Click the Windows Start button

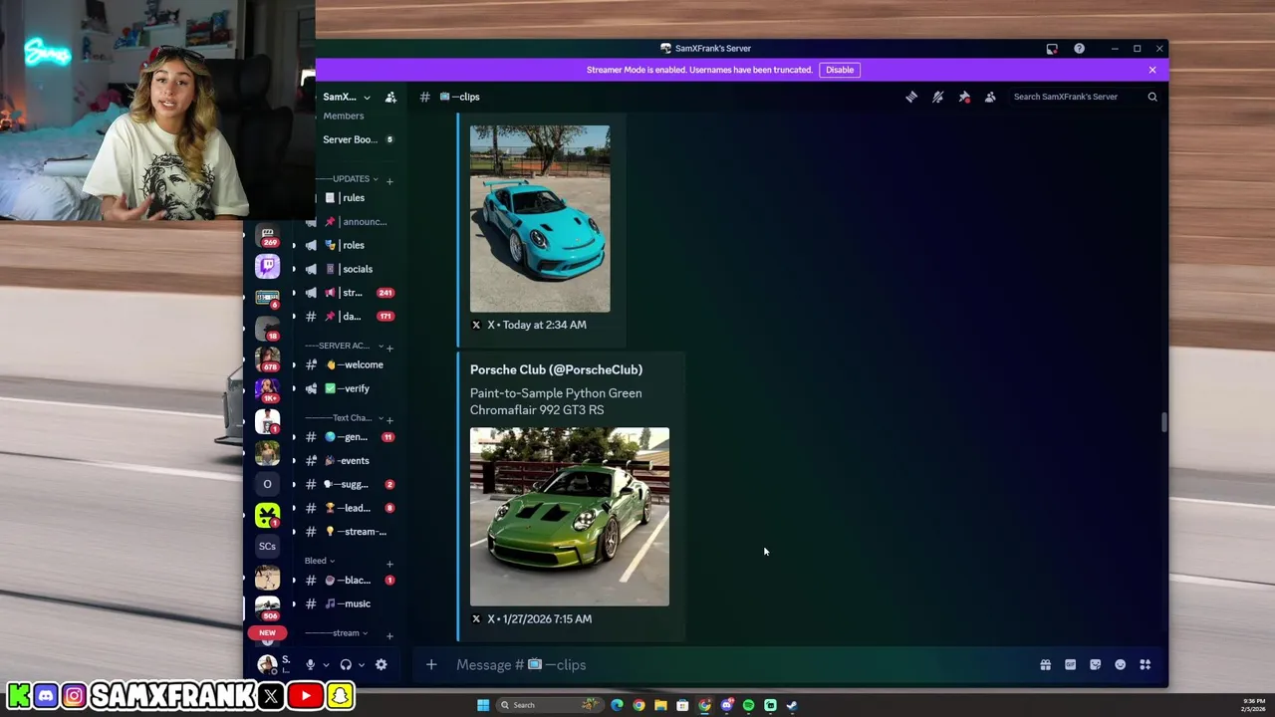click(x=483, y=705)
